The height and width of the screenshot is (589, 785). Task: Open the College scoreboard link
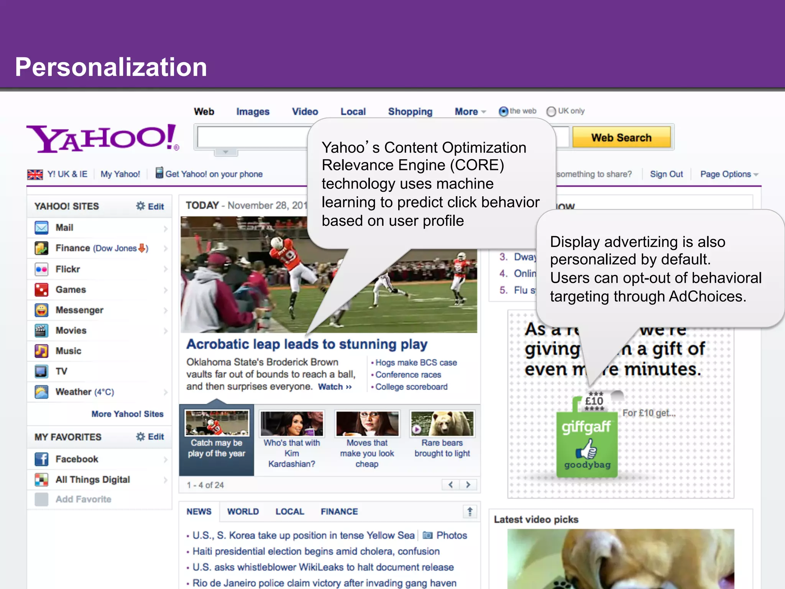pyautogui.click(x=411, y=387)
